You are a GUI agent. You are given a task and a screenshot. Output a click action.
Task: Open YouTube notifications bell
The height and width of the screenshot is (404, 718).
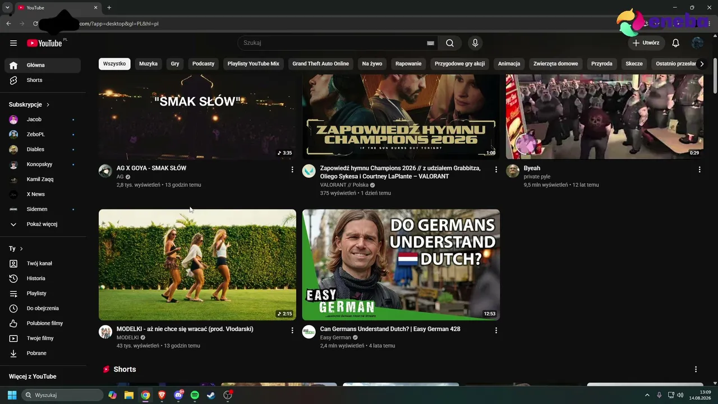[x=676, y=43]
